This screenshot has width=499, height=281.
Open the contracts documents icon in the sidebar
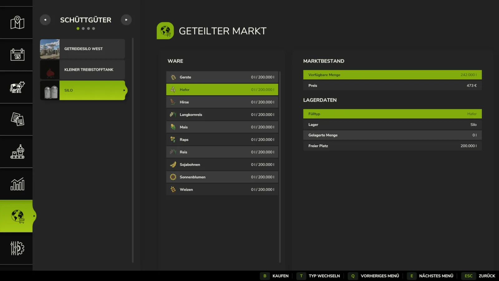point(17,119)
